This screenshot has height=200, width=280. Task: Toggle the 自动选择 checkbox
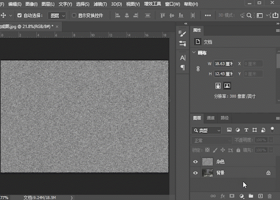click(20, 15)
